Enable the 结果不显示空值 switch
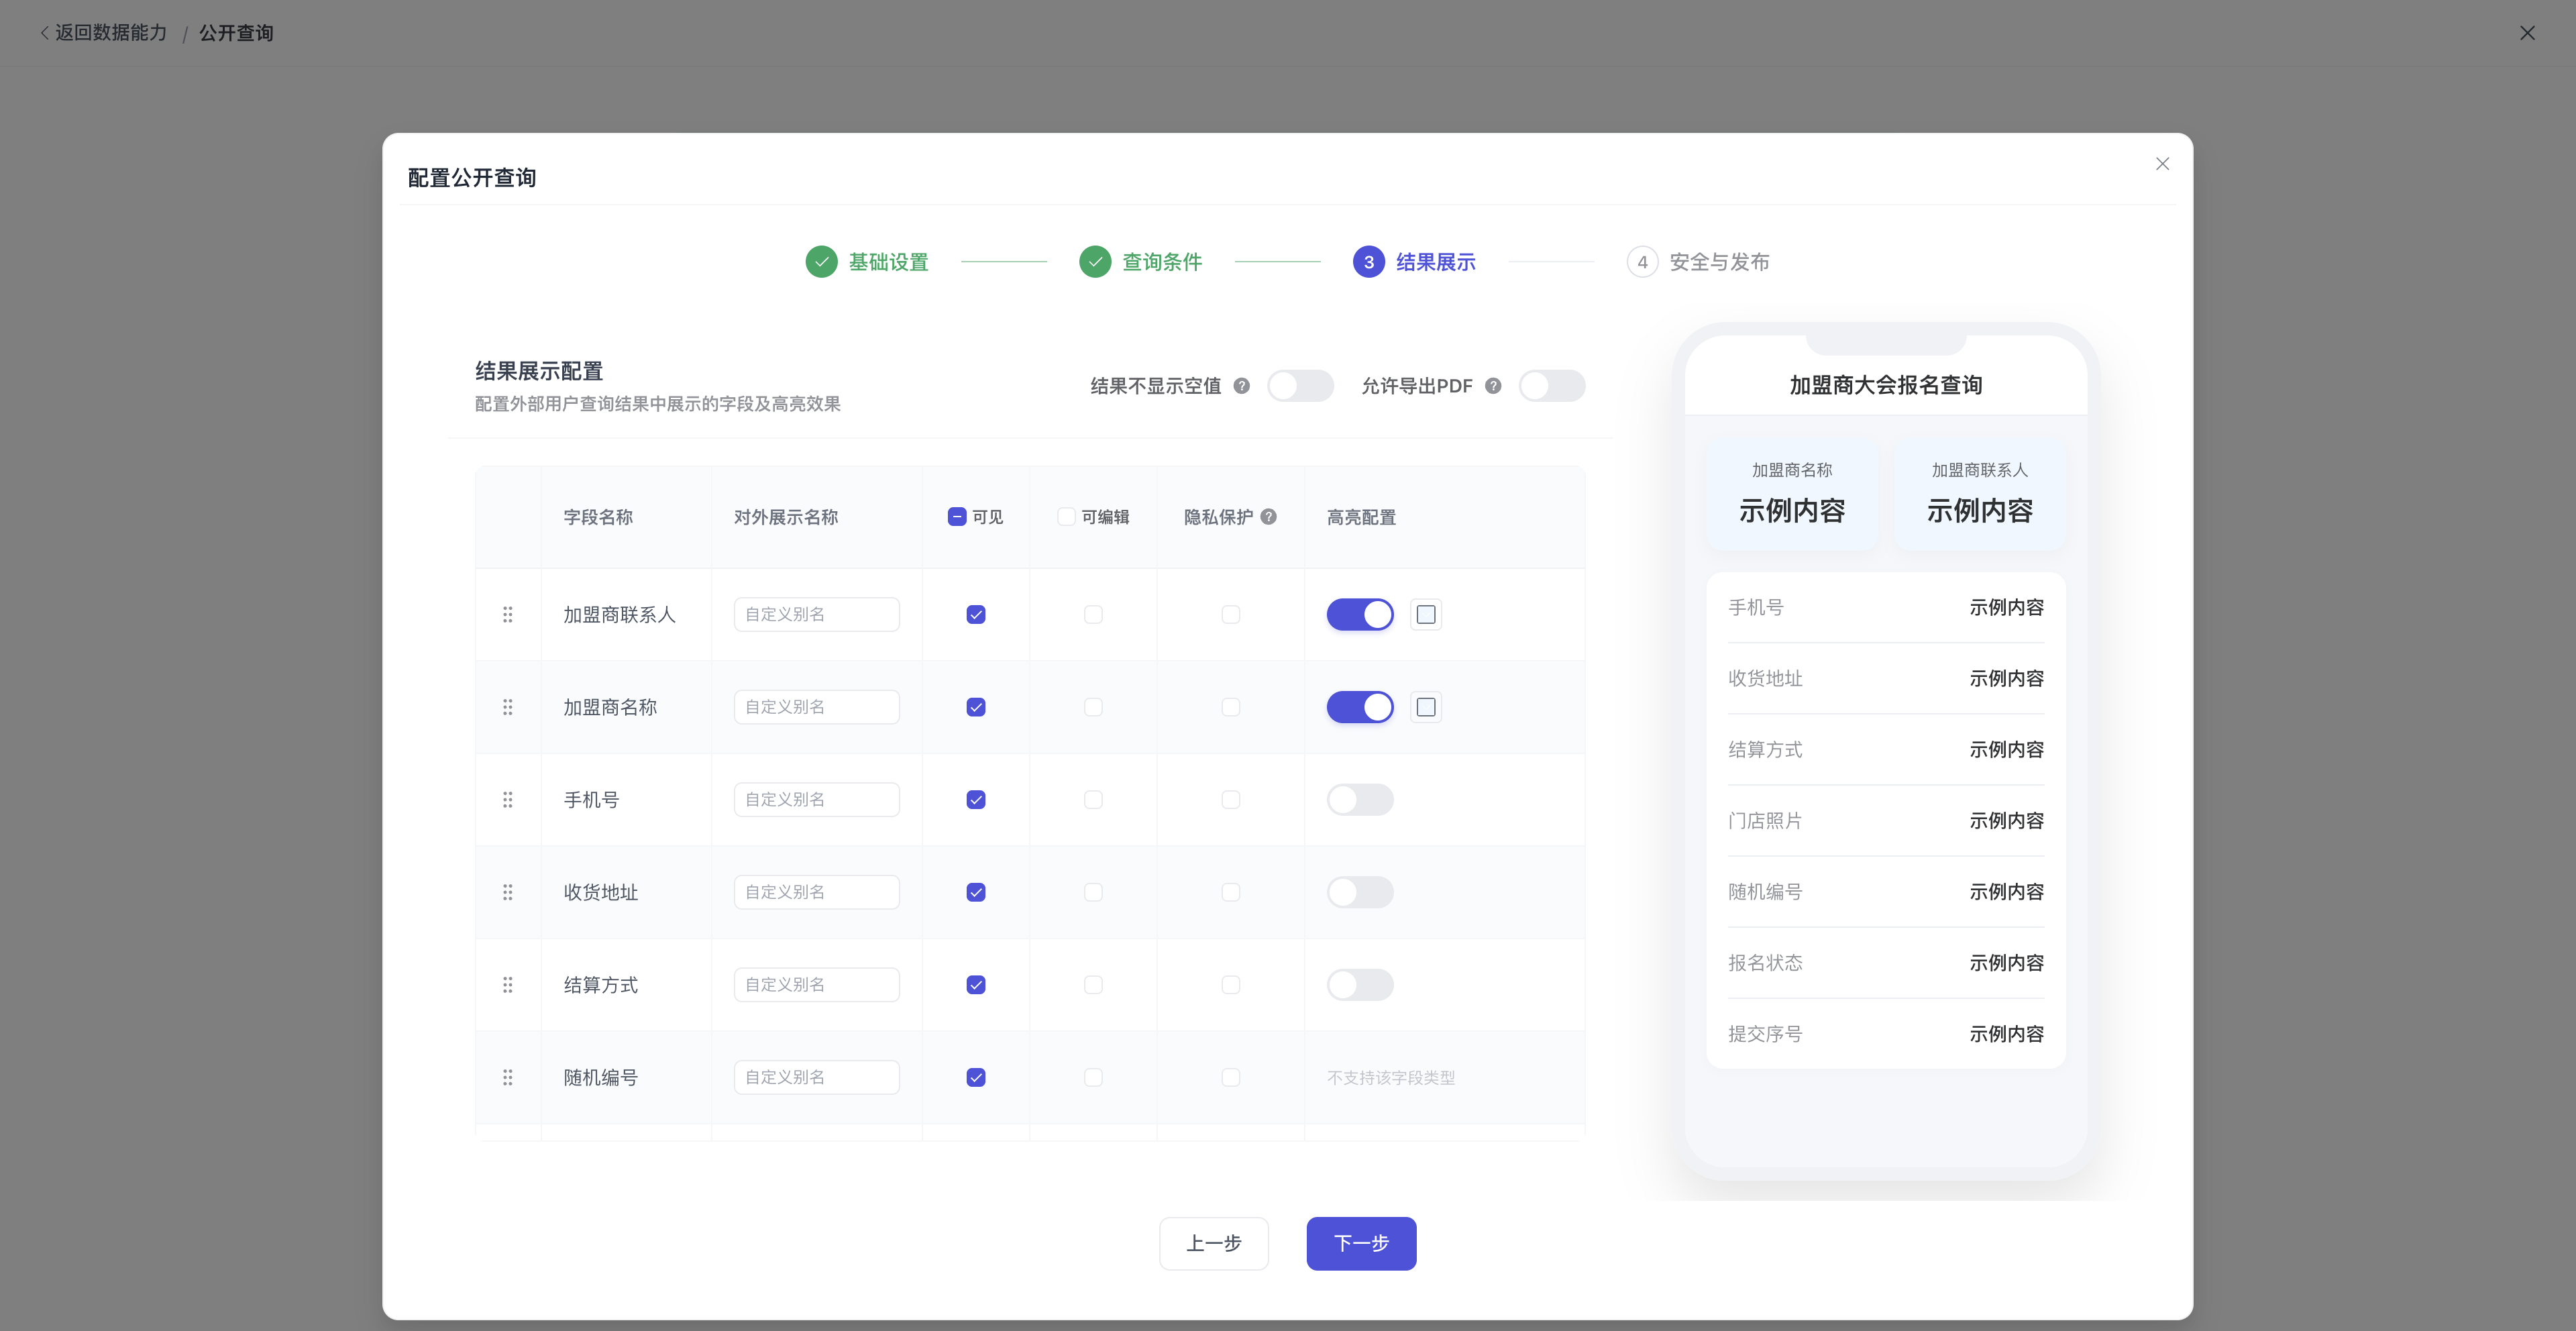The width and height of the screenshot is (2576, 1331). pos(1300,386)
